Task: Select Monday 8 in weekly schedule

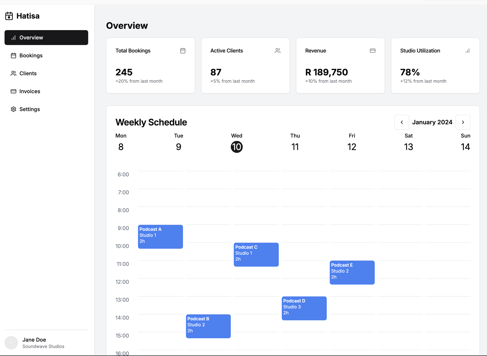Action: coord(121,143)
